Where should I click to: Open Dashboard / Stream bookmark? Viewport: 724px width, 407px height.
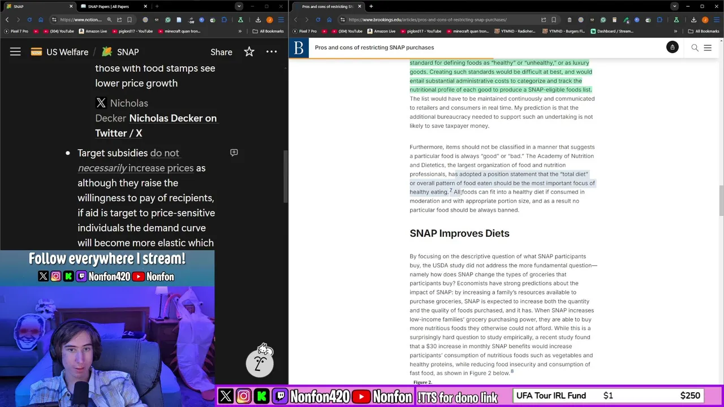pos(611,31)
